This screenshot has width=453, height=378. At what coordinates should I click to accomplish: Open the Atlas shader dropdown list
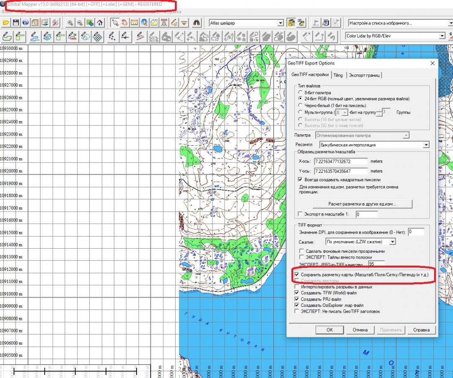click(280, 23)
